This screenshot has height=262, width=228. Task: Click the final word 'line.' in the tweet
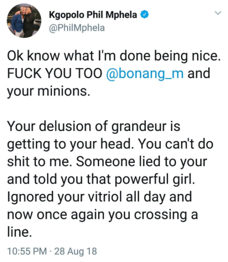tap(19, 232)
